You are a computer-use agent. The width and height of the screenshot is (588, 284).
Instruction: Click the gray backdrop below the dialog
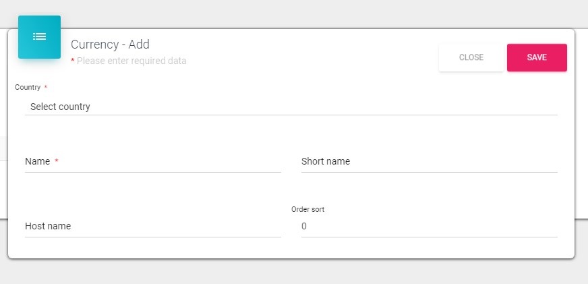click(x=294, y=271)
